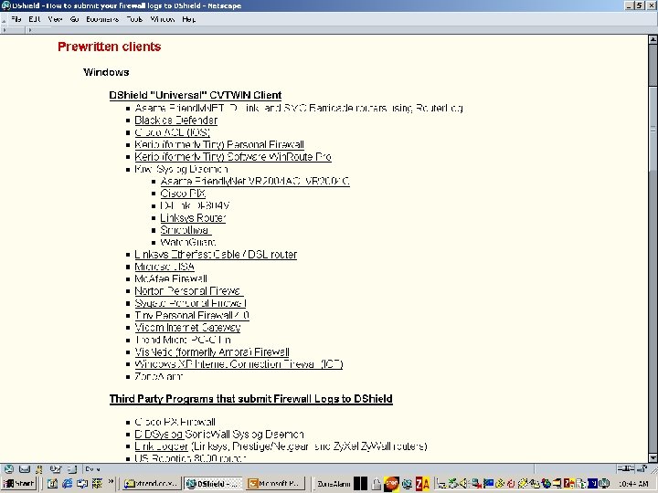
Task: Open the Edit menu
Action: pyautogui.click(x=35, y=19)
